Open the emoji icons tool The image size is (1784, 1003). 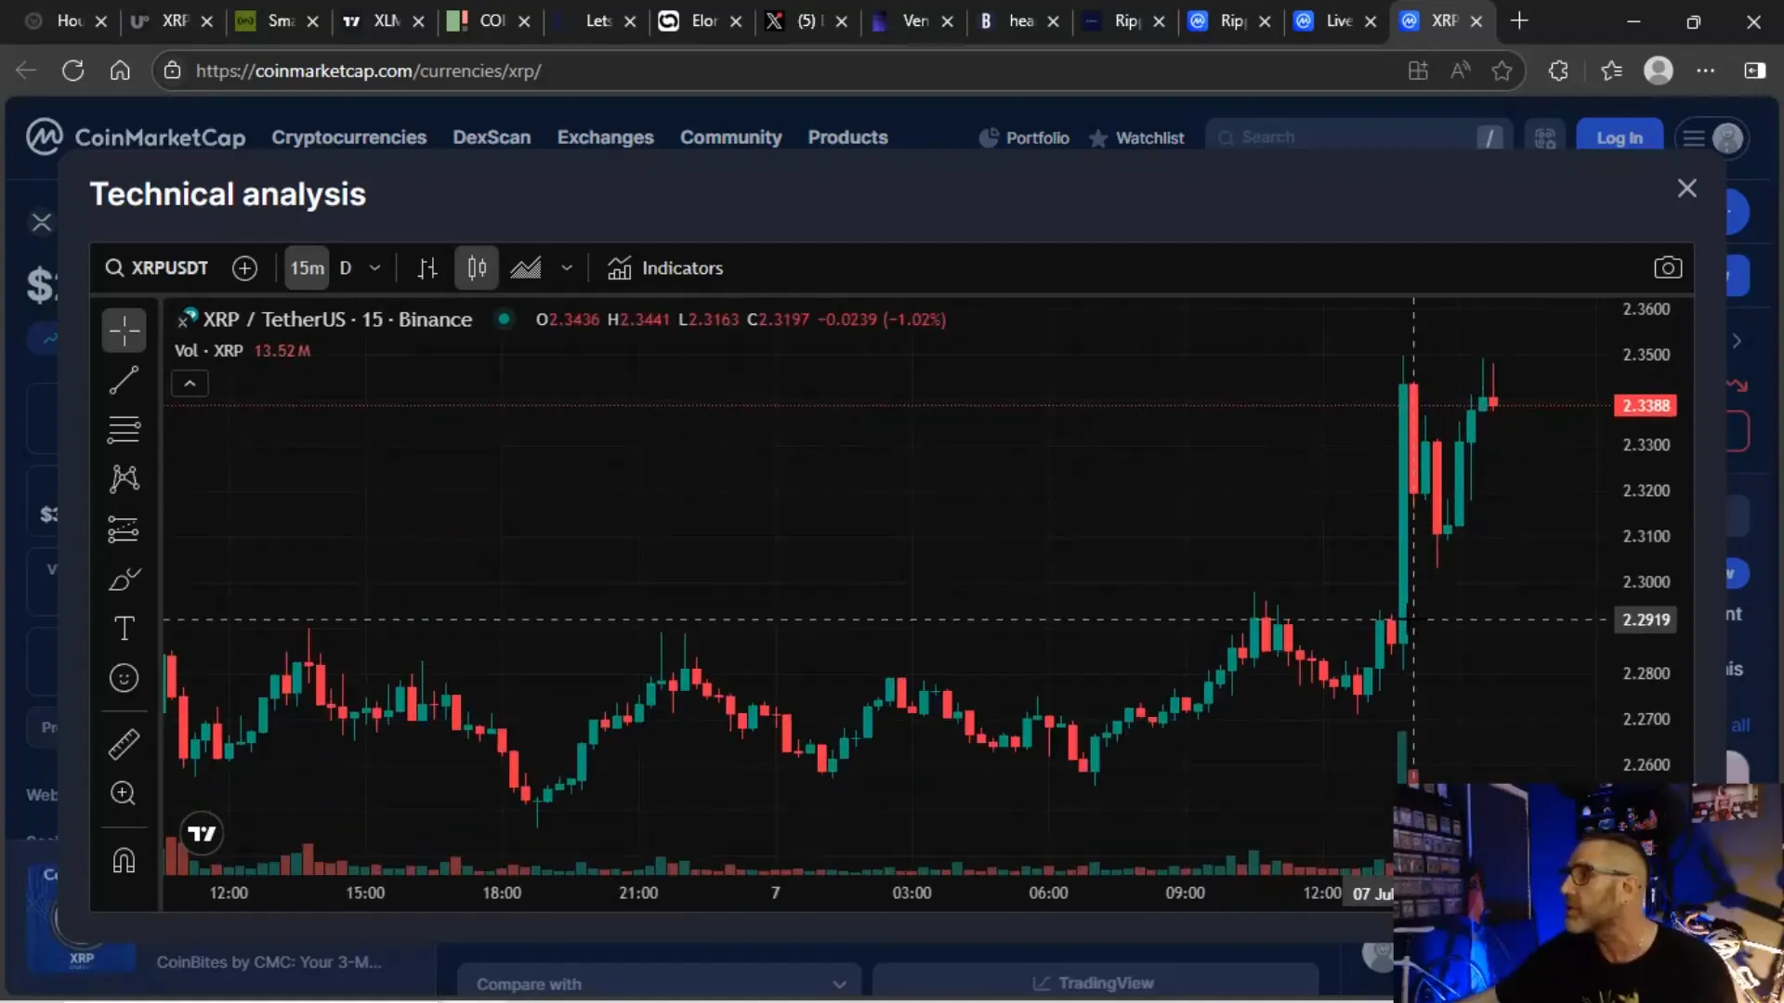pyautogui.click(x=124, y=678)
